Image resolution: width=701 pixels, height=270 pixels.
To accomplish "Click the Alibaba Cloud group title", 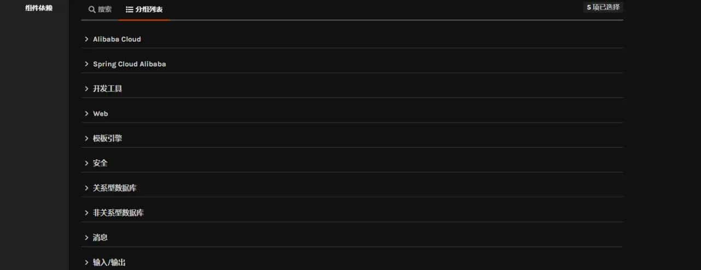I will coord(117,39).
